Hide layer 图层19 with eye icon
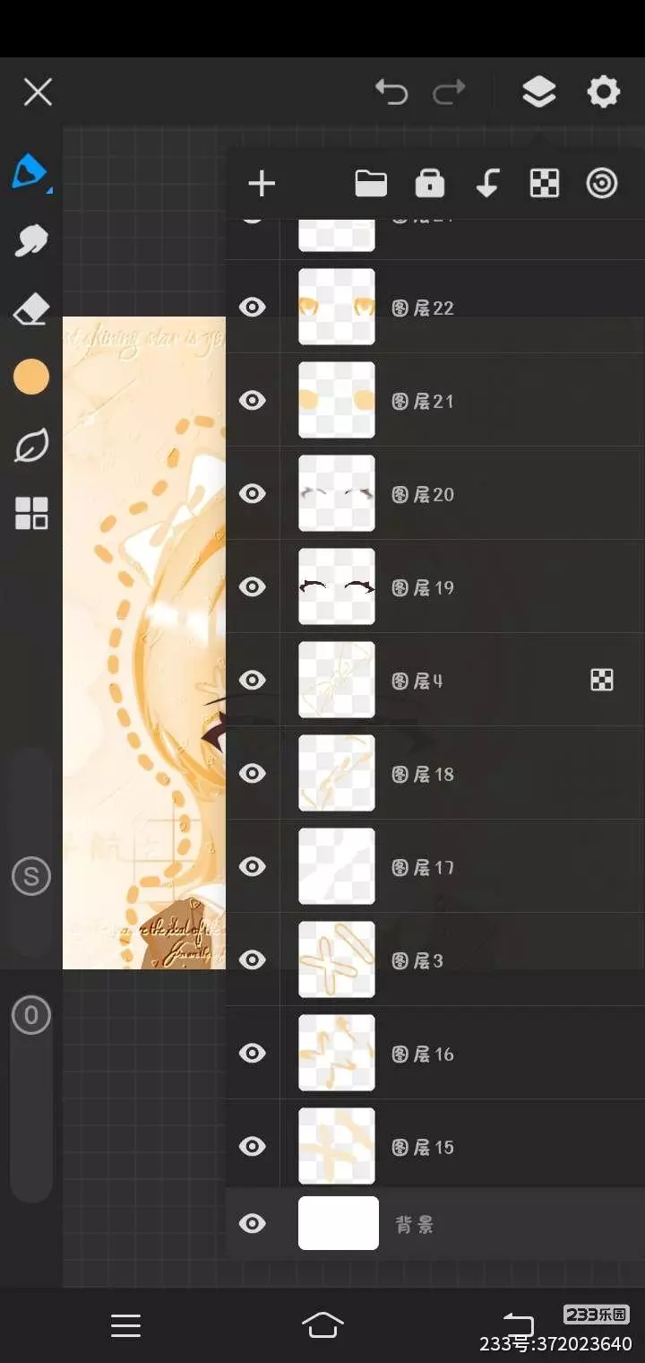Viewport: 645px width, 1363px height. point(253,587)
